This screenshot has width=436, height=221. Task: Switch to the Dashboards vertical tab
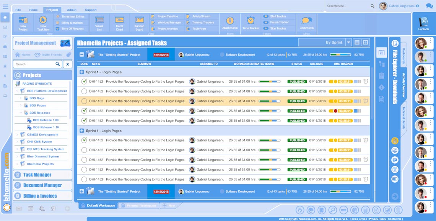click(403, 56)
